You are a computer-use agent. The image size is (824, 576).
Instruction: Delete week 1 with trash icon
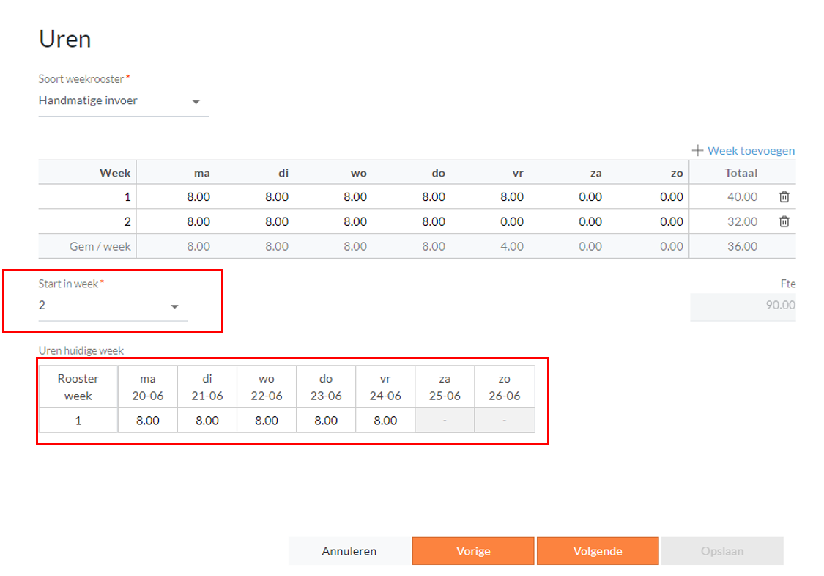pos(784,196)
